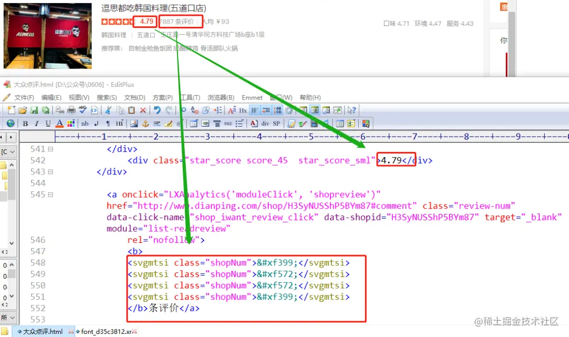
Task: Insert SP span tag from HTML toolbar
Action: (277, 124)
